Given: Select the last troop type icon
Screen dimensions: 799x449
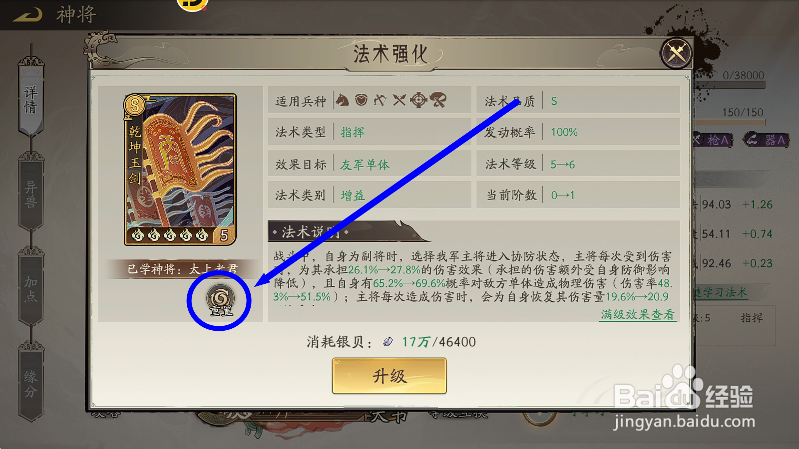Looking at the screenshot, I should [x=438, y=100].
